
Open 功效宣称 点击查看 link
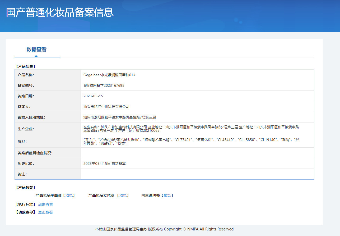45,212
